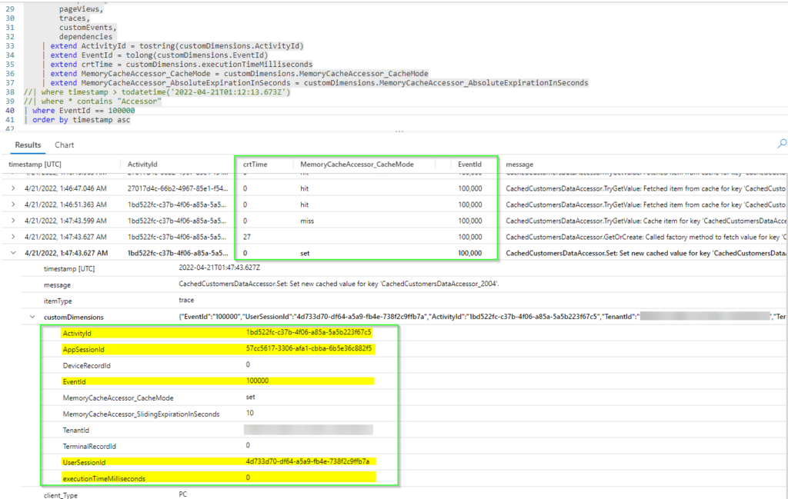Select the 'hit' cell at 1:46:51.363 AM

[x=305, y=205]
